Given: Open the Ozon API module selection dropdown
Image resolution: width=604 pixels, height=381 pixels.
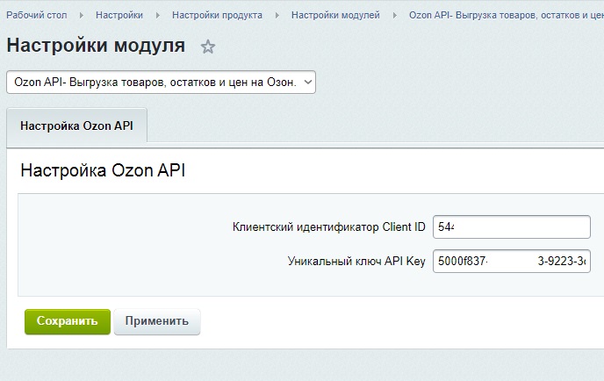Looking at the screenshot, I should [161, 82].
